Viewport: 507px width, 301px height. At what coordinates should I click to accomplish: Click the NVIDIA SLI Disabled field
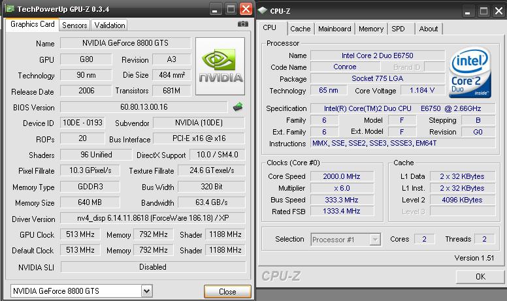coord(153,267)
